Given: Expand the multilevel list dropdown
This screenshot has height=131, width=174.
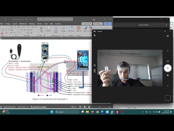Looking at the screenshot, I should click(30, 27).
